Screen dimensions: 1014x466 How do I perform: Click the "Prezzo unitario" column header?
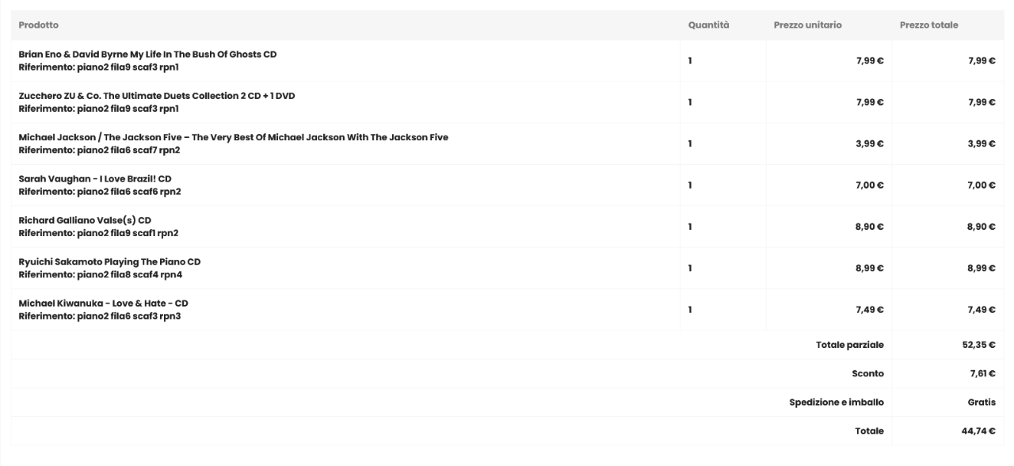(x=808, y=25)
